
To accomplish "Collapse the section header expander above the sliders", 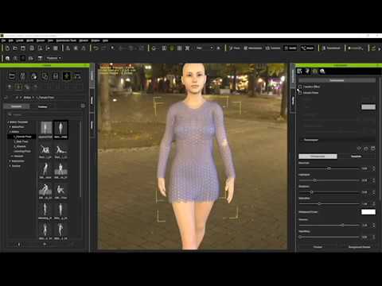I will (x=302, y=140).
